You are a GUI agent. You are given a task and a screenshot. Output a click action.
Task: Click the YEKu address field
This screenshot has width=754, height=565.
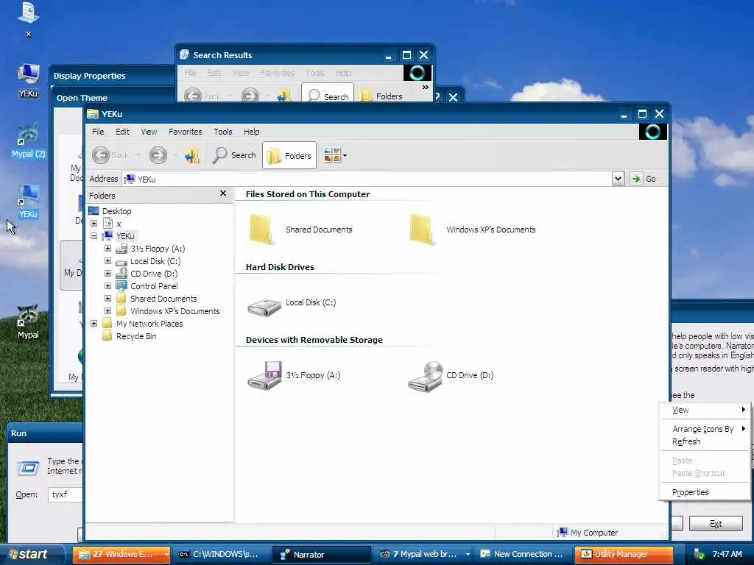(x=367, y=179)
